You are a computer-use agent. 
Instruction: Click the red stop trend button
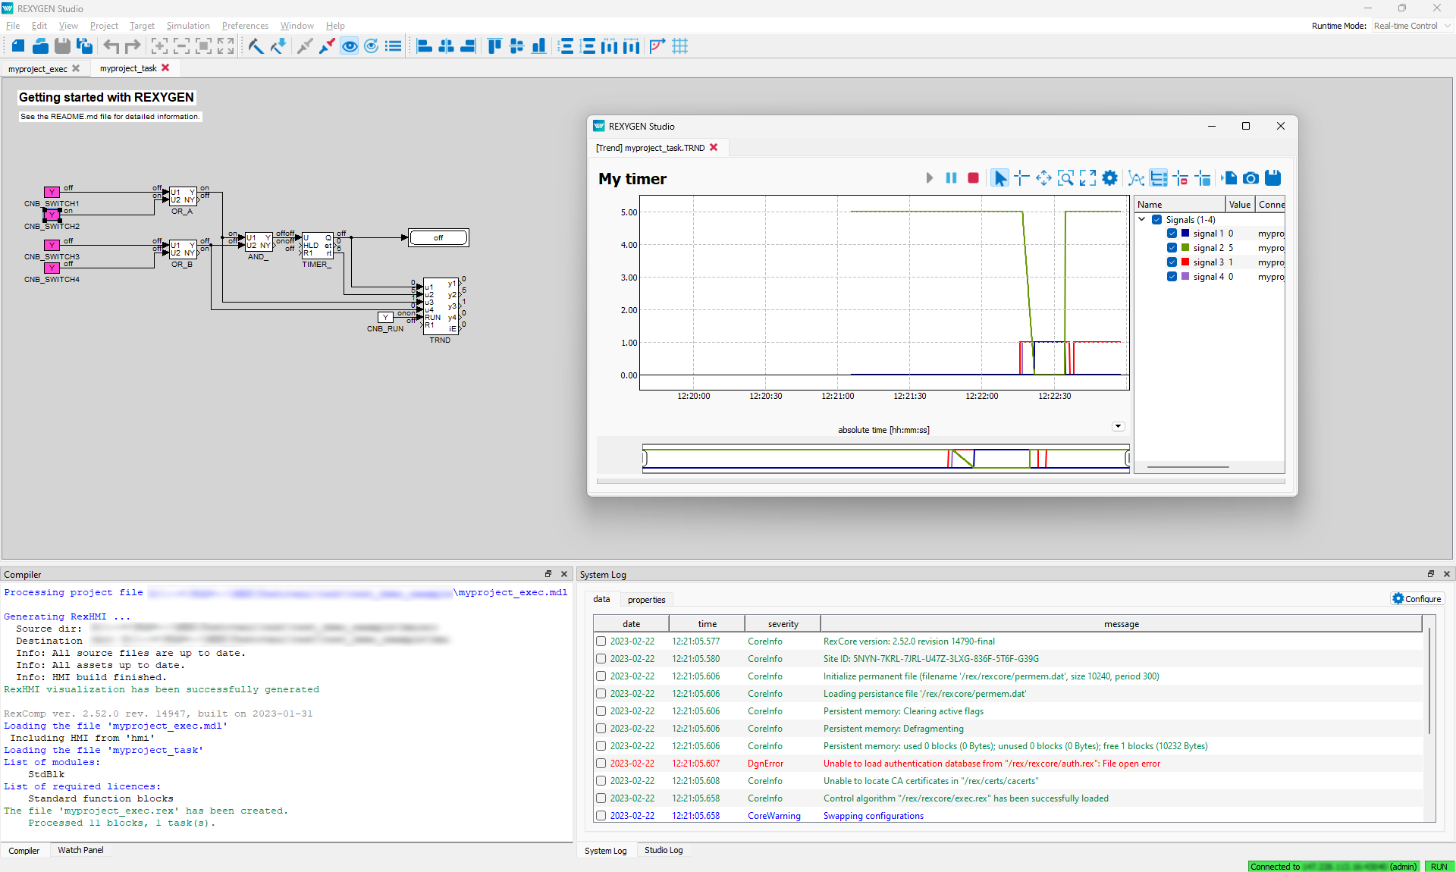pyautogui.click(x=973, y=178)
